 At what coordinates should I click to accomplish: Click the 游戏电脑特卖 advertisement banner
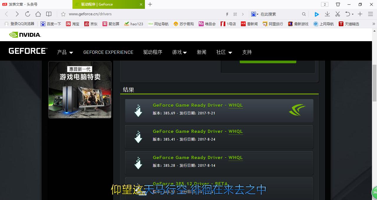click(80, 90)
